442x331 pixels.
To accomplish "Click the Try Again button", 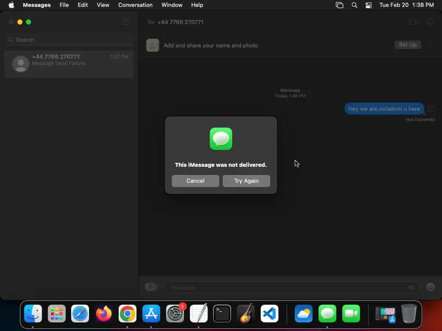I will point(246,181).
